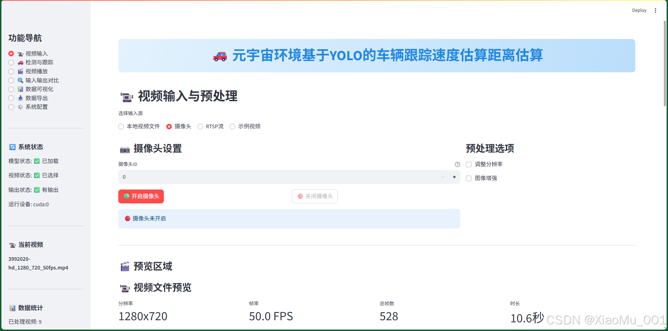Enable the 调整分辨率 checkbox
Viewport: 668px width, 331px height.
(469, 164)
